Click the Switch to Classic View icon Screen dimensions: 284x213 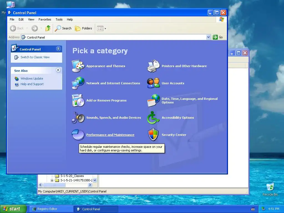(x=16, y=57)
